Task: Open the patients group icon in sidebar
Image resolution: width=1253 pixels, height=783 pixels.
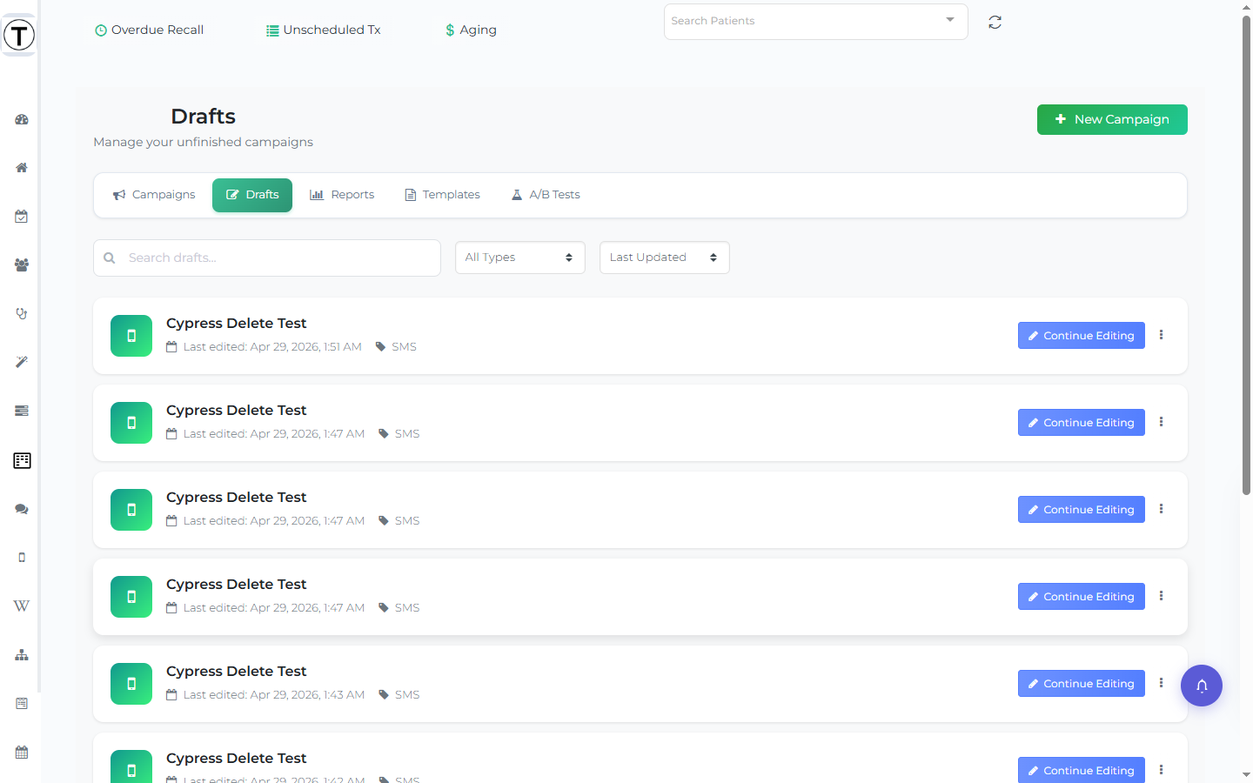Action: [22, 265]
